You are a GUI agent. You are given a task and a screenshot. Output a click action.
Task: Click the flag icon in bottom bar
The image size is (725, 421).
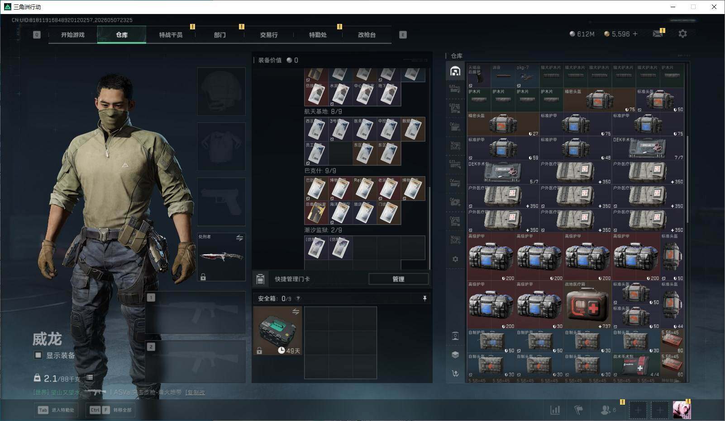[x=579, y=410]
